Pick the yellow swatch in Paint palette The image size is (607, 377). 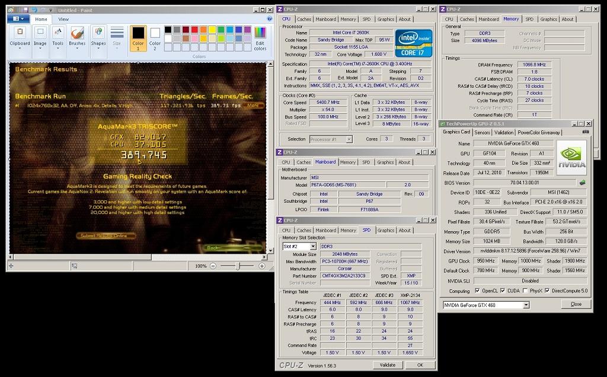pos(212,30)
